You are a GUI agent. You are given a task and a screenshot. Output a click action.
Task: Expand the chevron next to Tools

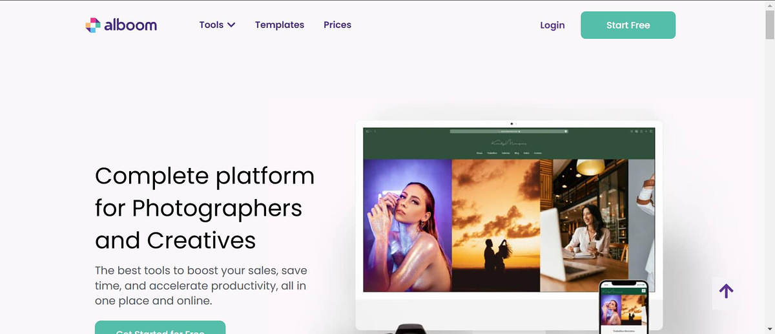tap(231, 25)
